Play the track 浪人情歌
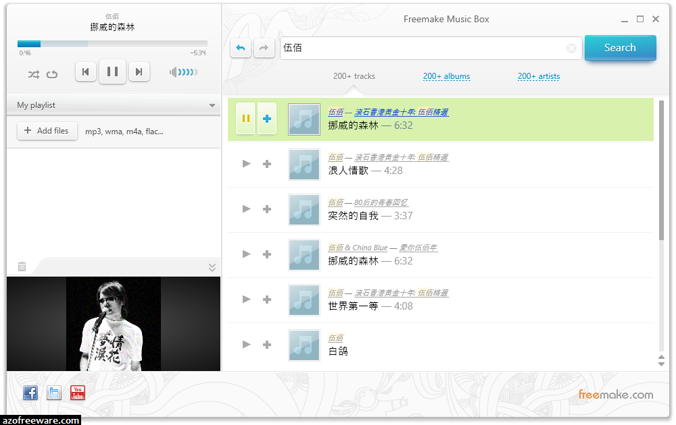Image resolution: width=676 pixels, height=425 pixels. pos(246,164)
